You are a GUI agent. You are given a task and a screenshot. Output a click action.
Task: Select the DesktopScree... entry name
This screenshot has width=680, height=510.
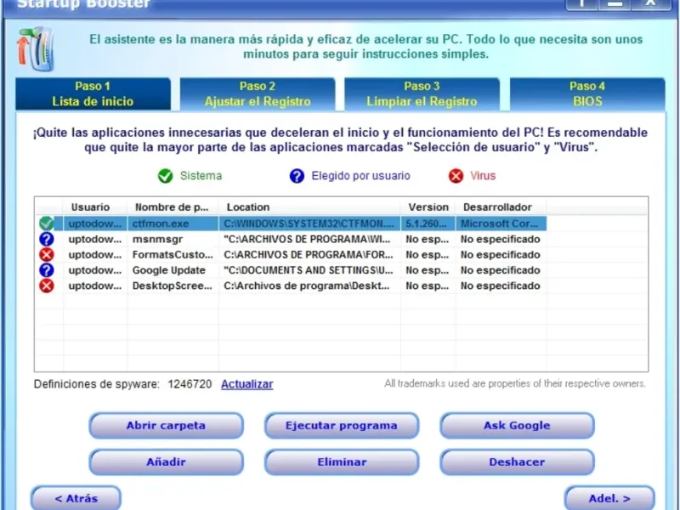coord(173,286)
